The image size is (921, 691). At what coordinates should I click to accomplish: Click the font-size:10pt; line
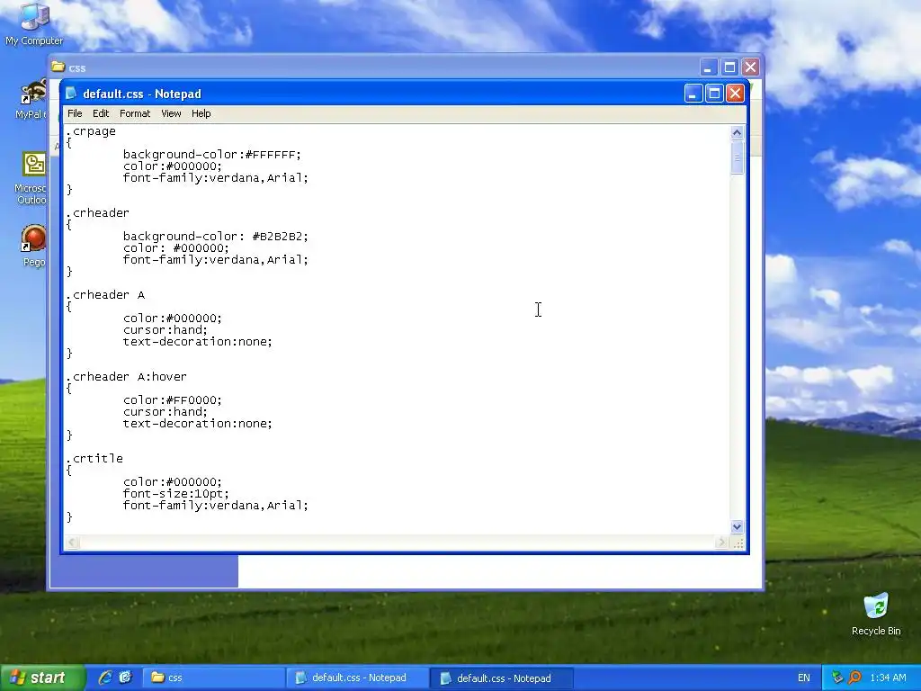[176, 494]
